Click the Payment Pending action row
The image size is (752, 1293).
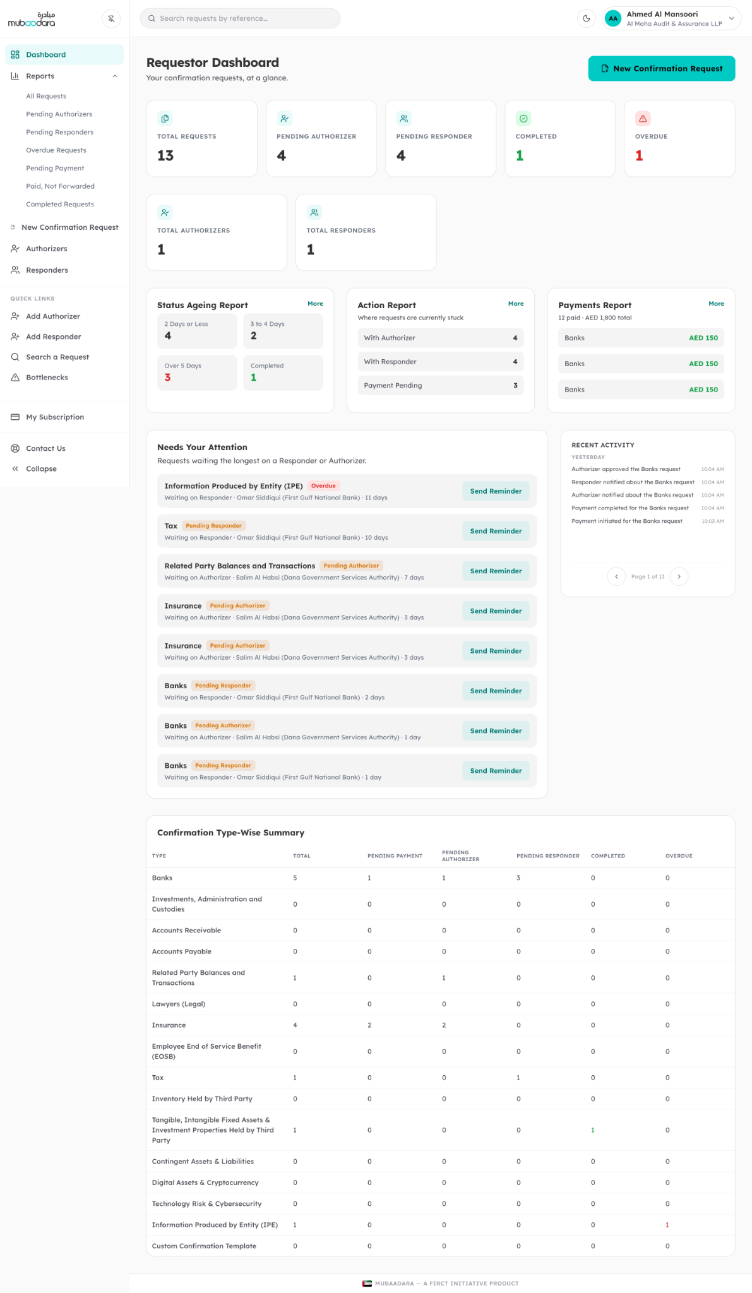point(441,385)
